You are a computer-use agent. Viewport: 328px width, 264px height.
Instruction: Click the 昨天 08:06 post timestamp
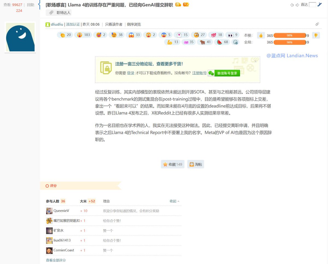[91, 24]
